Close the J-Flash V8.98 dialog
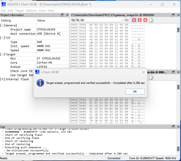The width and height of the screenshot is (181, 161). [143, 72]
